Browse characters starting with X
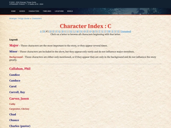This screenshot has height=128, width=171. (x=112, y=32)
